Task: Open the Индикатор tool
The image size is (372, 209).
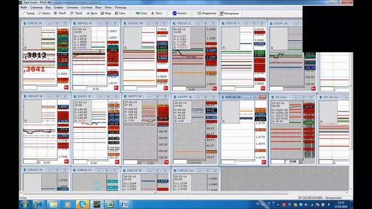Action: [x=207, y=13]
